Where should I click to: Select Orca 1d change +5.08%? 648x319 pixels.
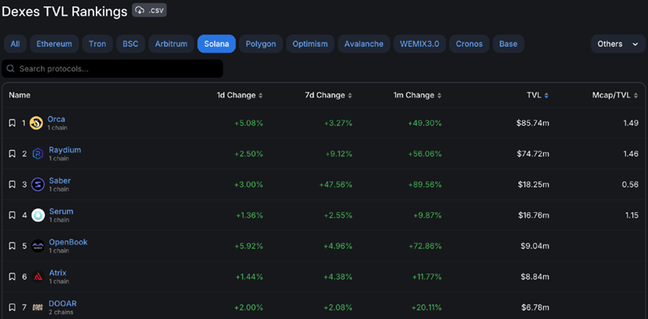click(248, 123)
